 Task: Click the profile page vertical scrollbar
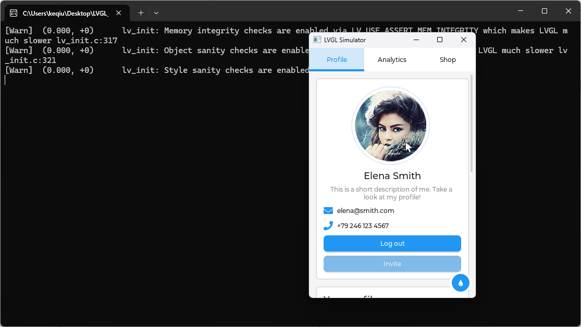coord(472,124)
